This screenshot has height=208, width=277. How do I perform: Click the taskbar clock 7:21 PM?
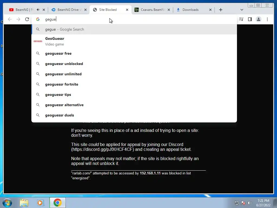tap(263, 201)
